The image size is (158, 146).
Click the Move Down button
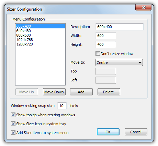tap(54, 92)
